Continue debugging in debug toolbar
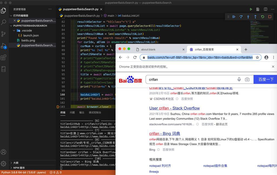Screen dimensions: 277x175 click(x=234, y=17)
